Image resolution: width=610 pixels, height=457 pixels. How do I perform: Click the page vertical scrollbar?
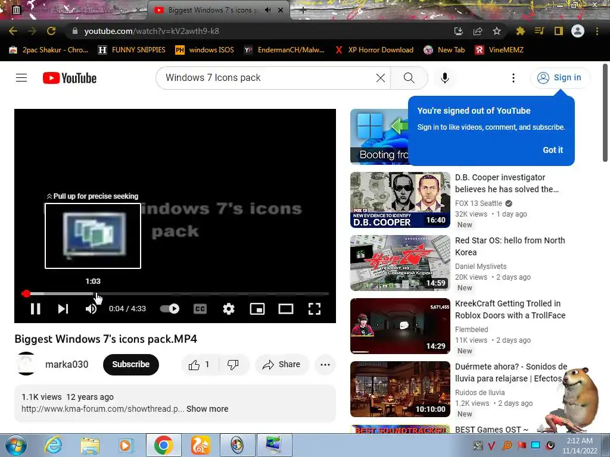click(605, 112)
